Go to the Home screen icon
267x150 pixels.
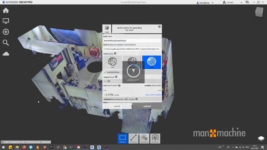point(6,10)
